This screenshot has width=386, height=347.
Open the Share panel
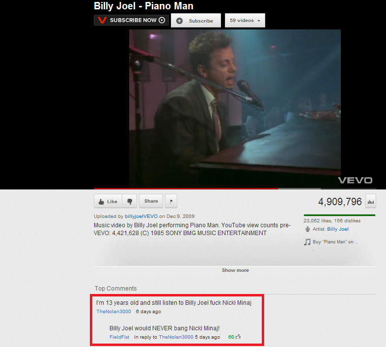coord(151,201)
